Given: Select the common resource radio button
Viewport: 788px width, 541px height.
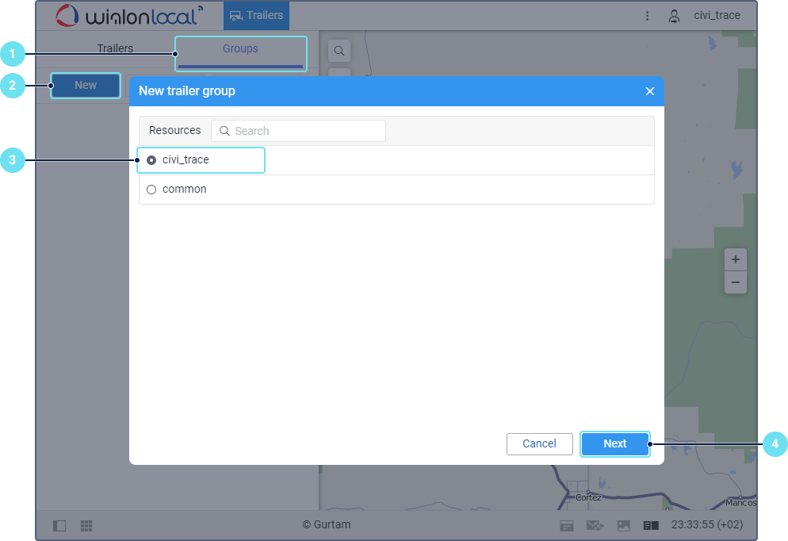Looking at the screenshot, I should point(151,190).
